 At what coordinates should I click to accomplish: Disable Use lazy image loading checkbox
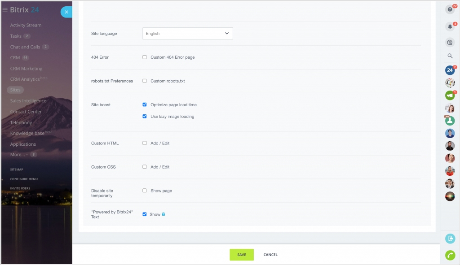[x=145, y=117]
